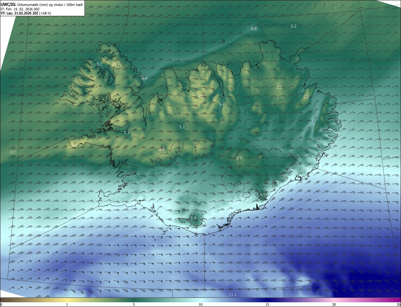Click the 5.7 value over the Westfjords
Screen dimensions: 401x307
[x=99, y=64]
